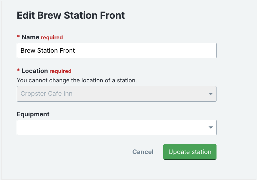
Task: Click the Location field label
Action: pyautogui.click(x=34, y=71)
